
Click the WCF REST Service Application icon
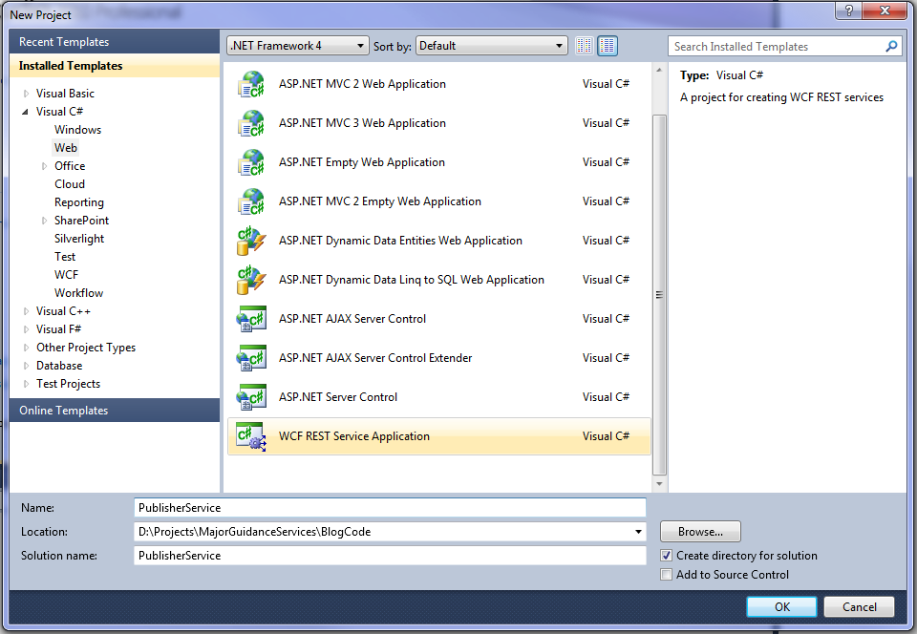(x=251, y=436)
